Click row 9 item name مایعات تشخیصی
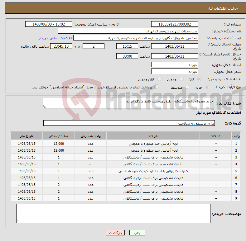The image size is (246, 241). click(x=153, y=198)
